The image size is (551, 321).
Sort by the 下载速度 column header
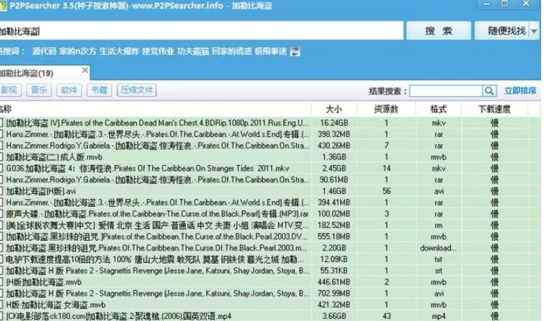coord(494,109)
